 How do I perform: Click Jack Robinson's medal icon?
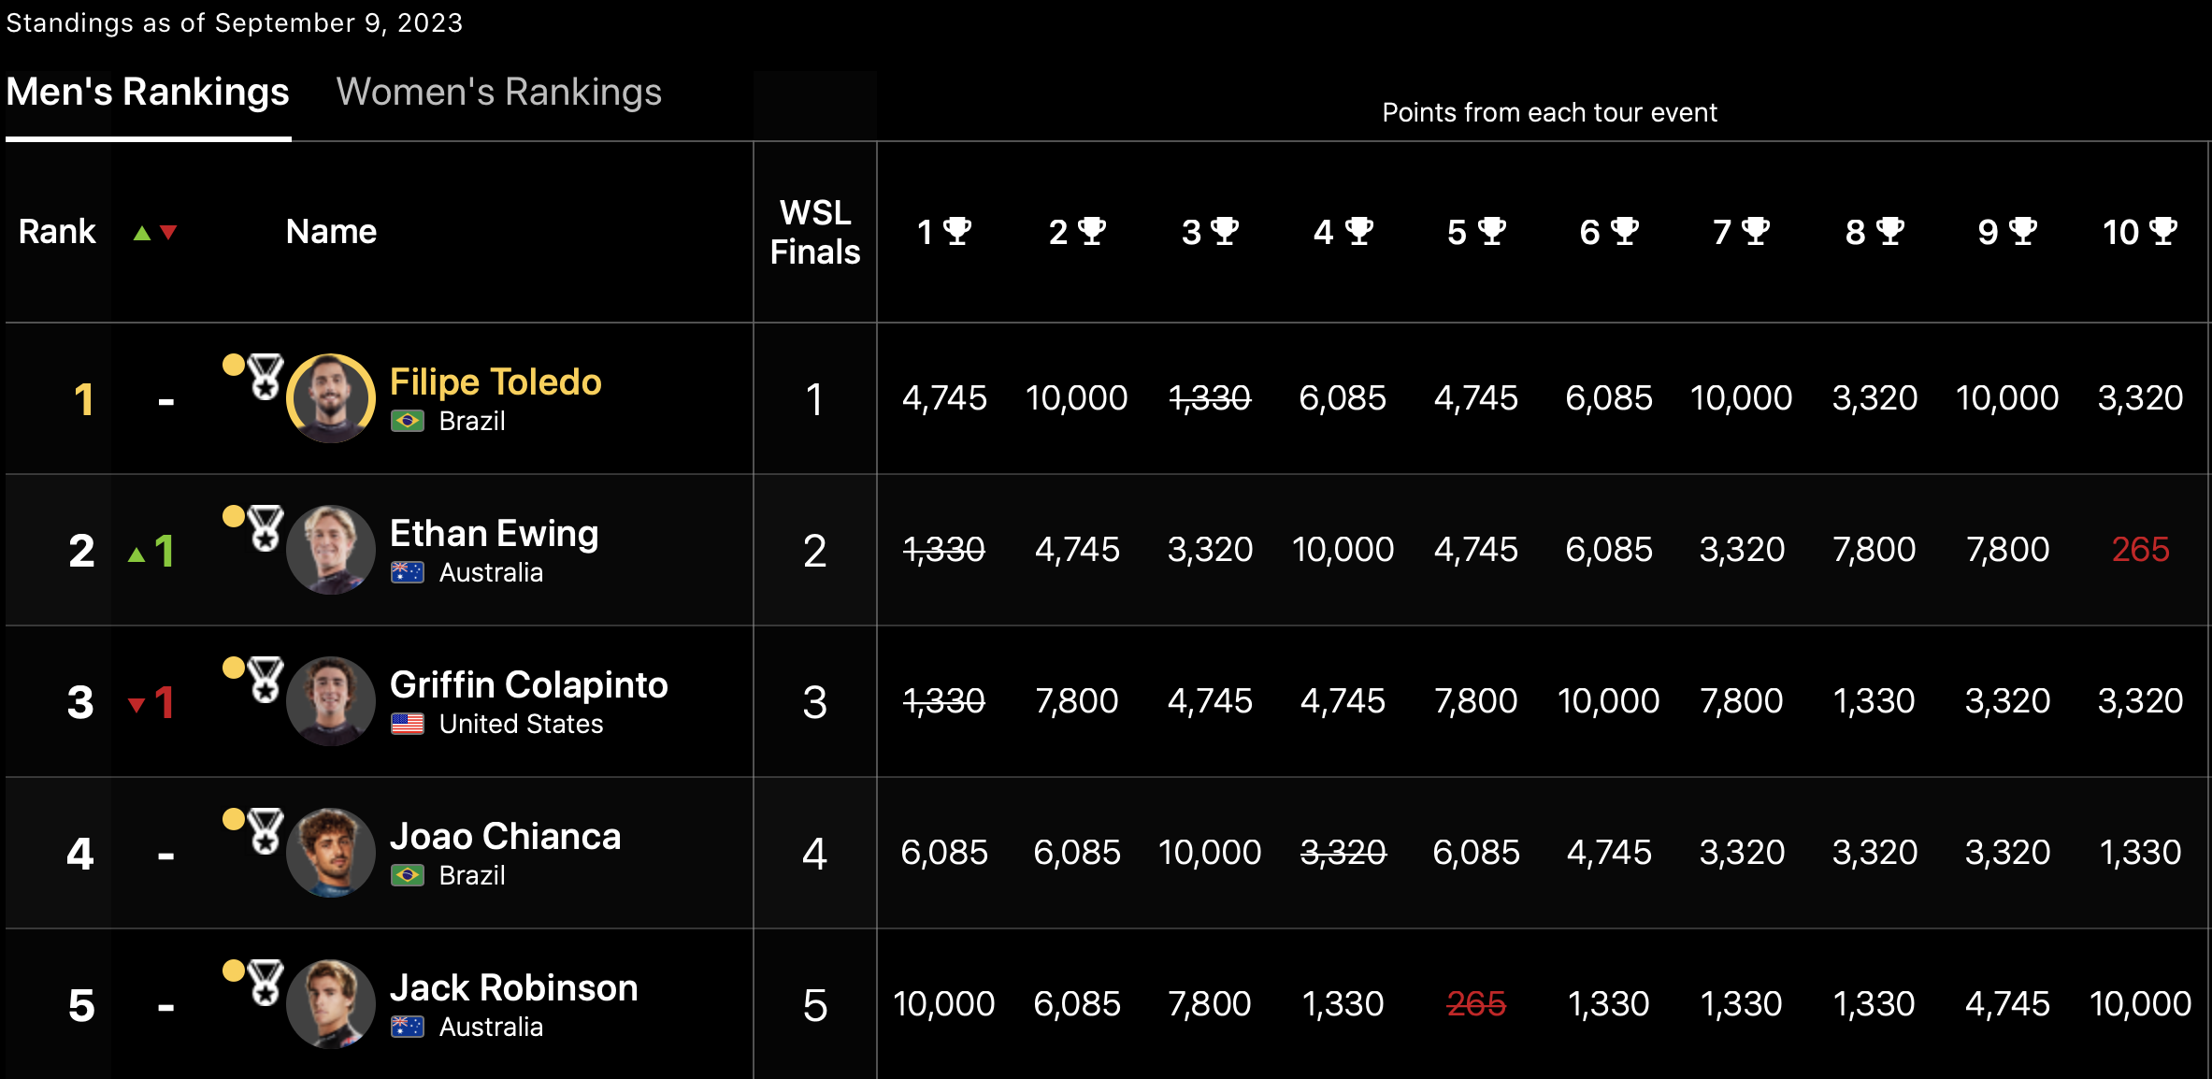265,983
